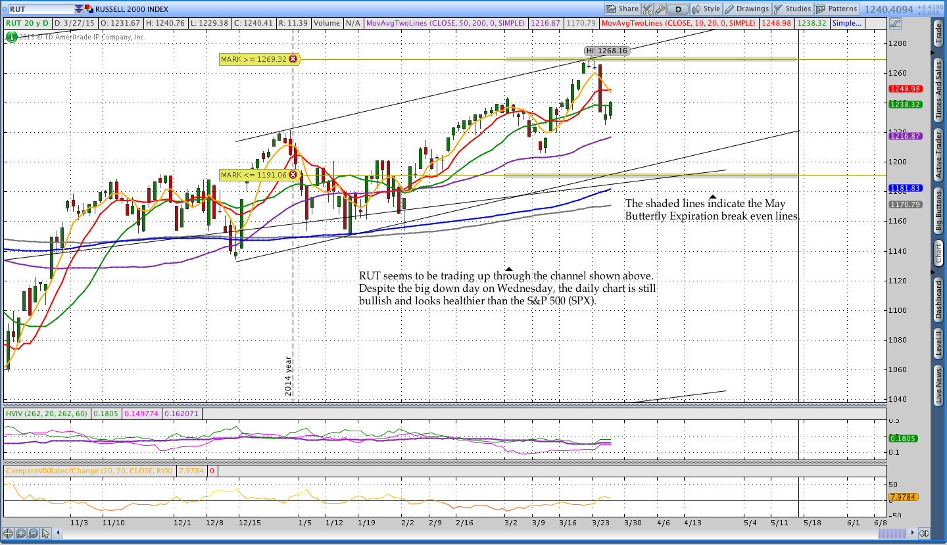
Task: Click the Volume label in header
Action: pyautogui.click(x=327, y=23)
